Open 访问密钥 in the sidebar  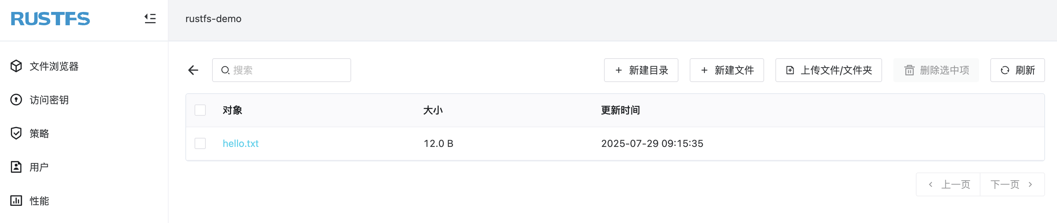point(49,100)
